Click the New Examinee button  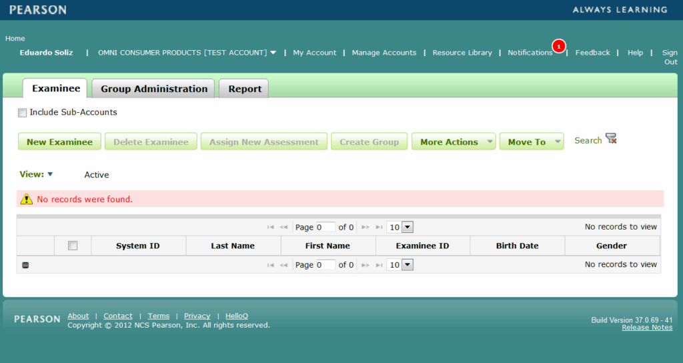(59, 141)
